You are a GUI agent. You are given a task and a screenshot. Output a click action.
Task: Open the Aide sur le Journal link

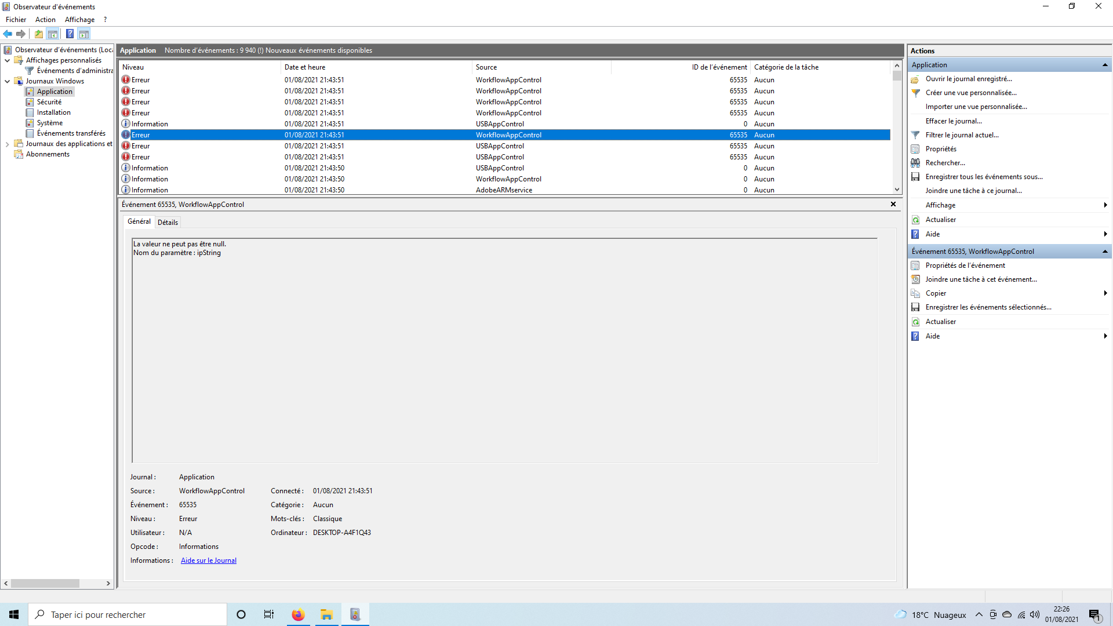pos(208,561)
